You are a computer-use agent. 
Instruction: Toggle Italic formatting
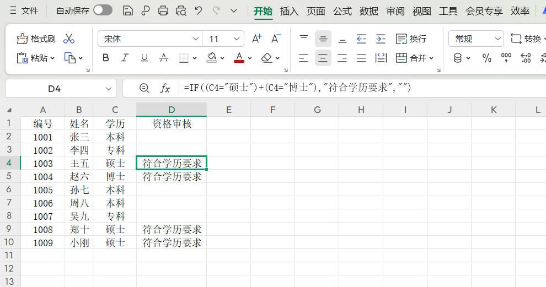pyautogui.click(x=125, y=58)
